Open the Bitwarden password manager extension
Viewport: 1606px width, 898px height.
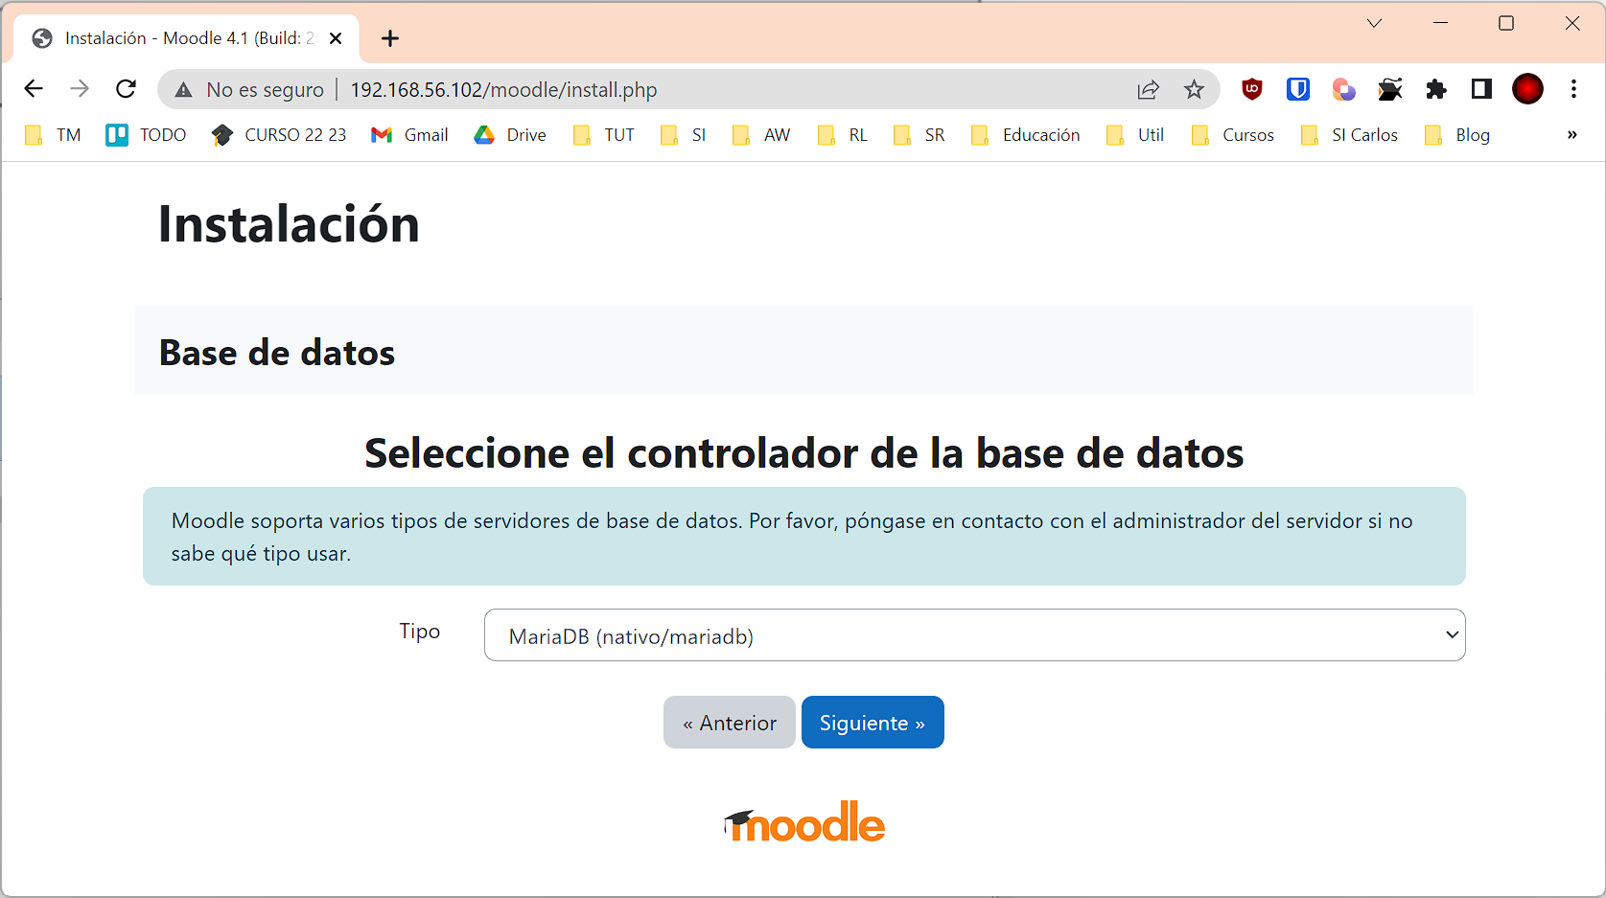pyautogui.click(x=1297, y=89)
